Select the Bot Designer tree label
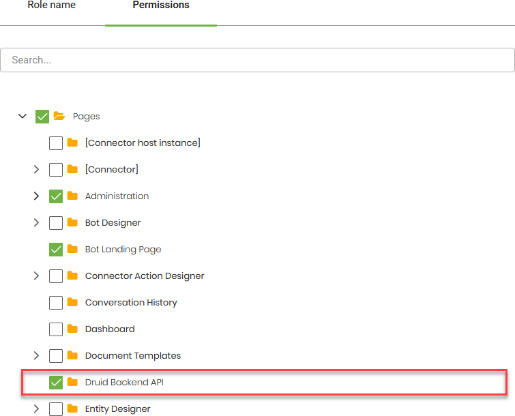This screenshot has width=515, height=416. coord(113,223)
